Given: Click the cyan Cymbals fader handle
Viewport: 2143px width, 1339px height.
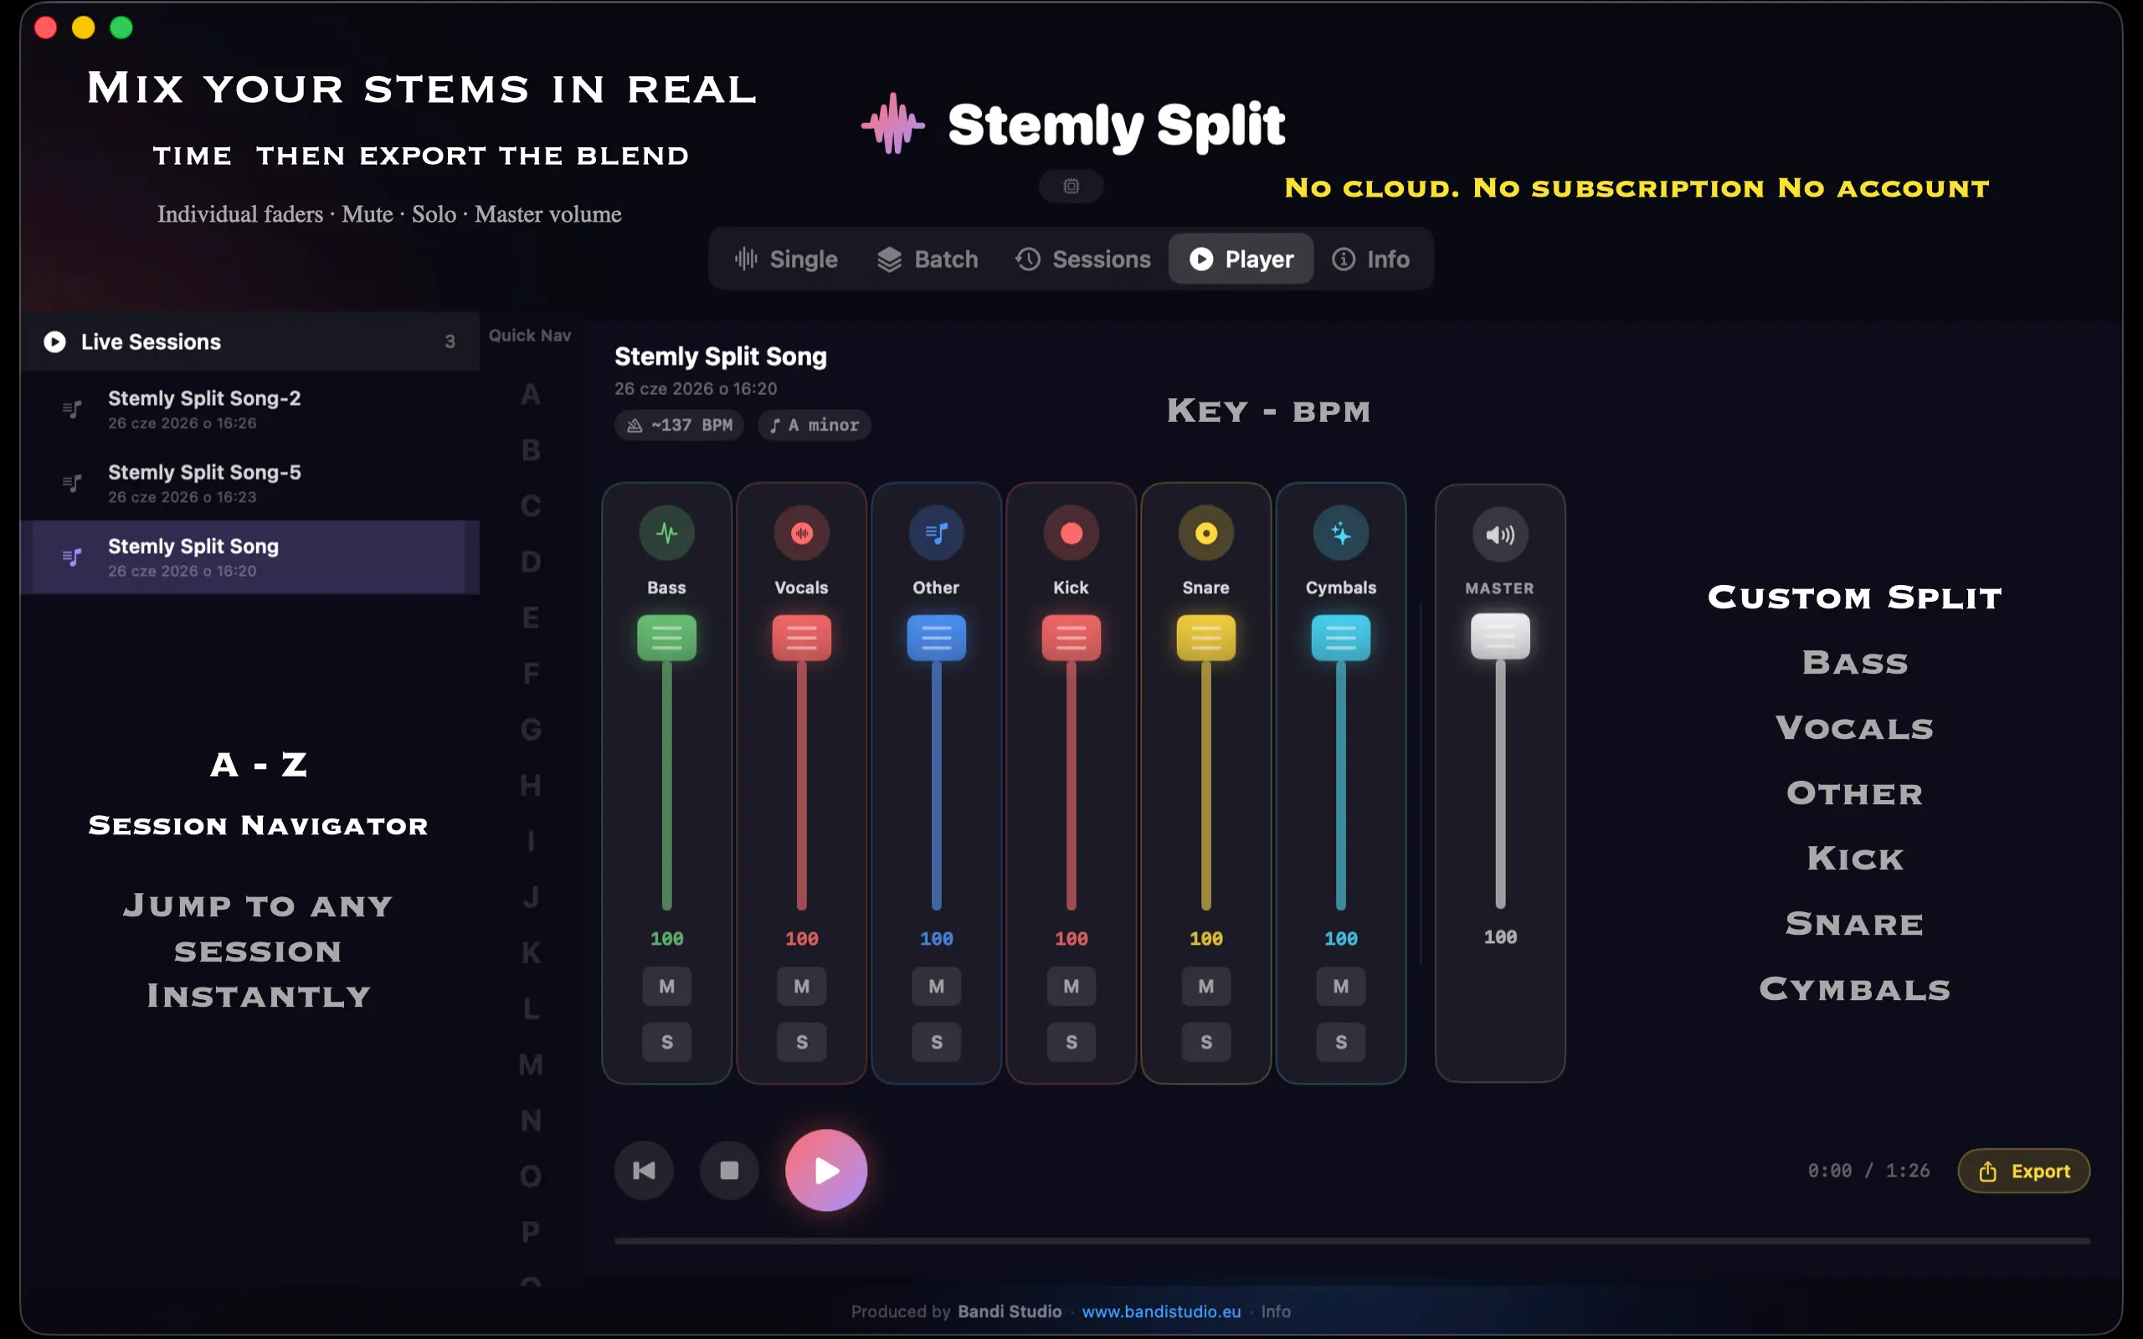Looking at the screenshot, I should [x=1341, y=638].
